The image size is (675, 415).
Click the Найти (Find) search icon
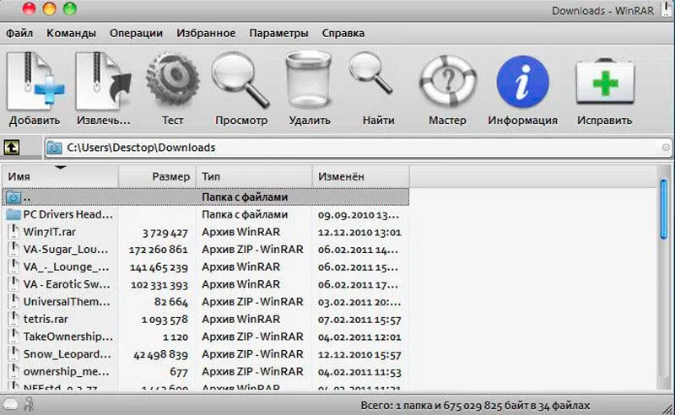(378, 83)
